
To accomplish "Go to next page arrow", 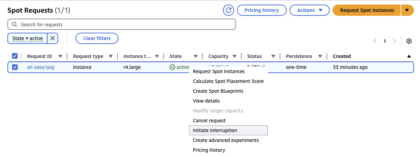I will (395, 41).
